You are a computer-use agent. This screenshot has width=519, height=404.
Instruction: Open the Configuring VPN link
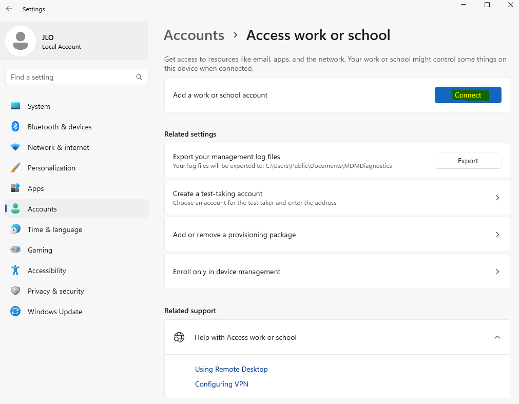221,384
